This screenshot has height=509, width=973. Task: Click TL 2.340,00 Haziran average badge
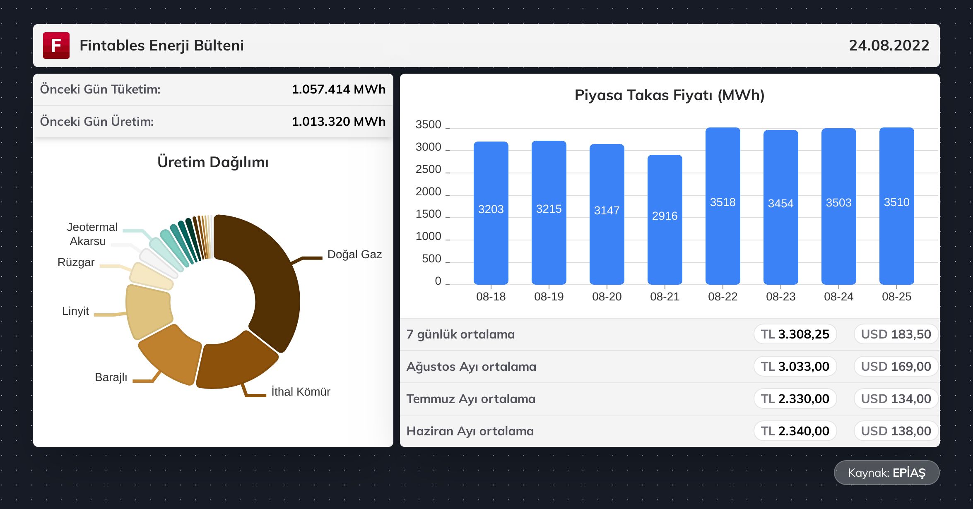[795, 431]
